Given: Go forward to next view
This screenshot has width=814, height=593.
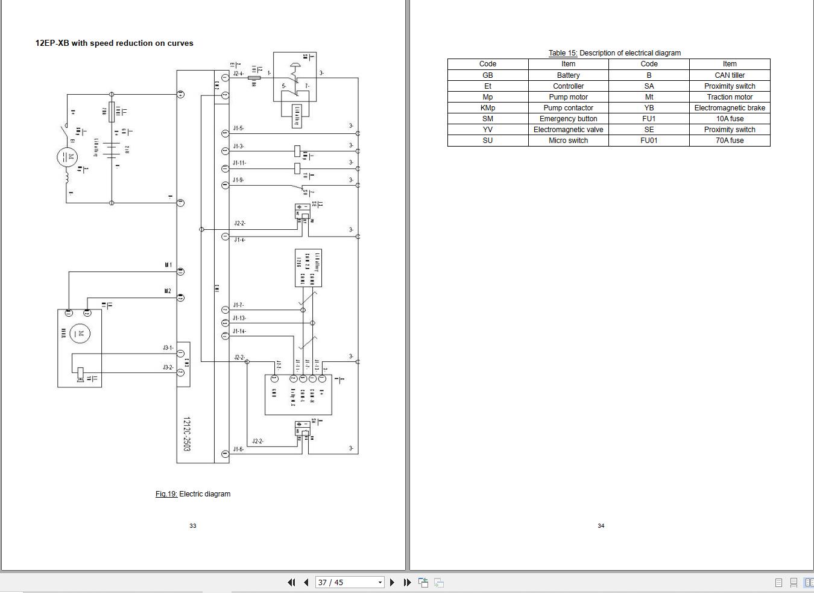Looking at the screenshot, I should pos(439,582).
